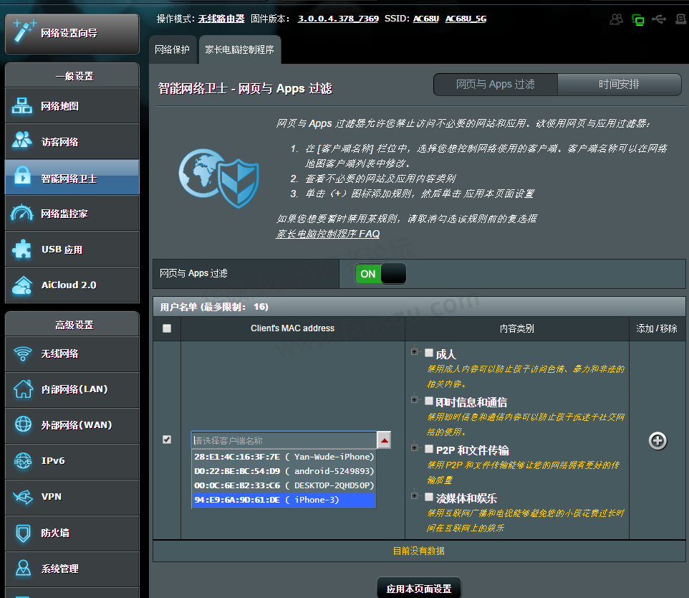Turn off the 网页与 Apps 过滤 ON switch

pos(380,274)
